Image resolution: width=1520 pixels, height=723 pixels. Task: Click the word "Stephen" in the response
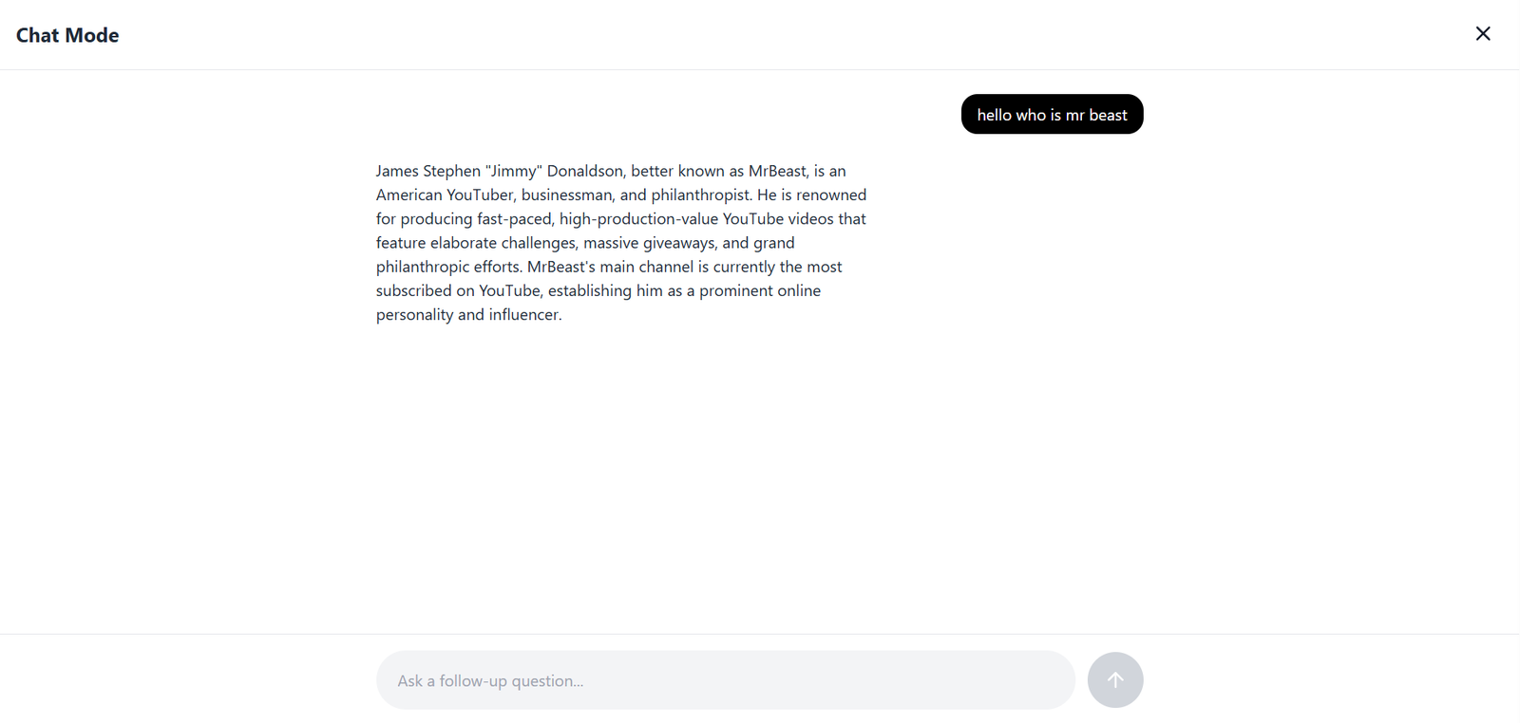click(x=451, y=171)
